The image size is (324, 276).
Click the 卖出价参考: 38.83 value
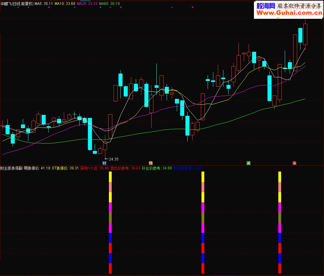tap(125, 168)
